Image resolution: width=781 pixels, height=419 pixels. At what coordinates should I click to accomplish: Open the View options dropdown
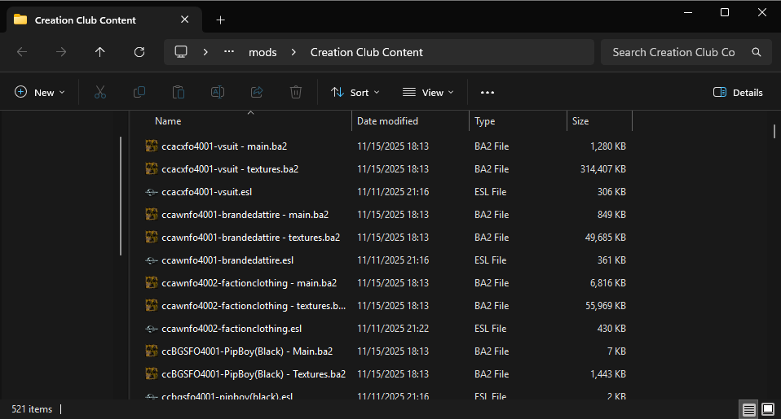(428, 93)
